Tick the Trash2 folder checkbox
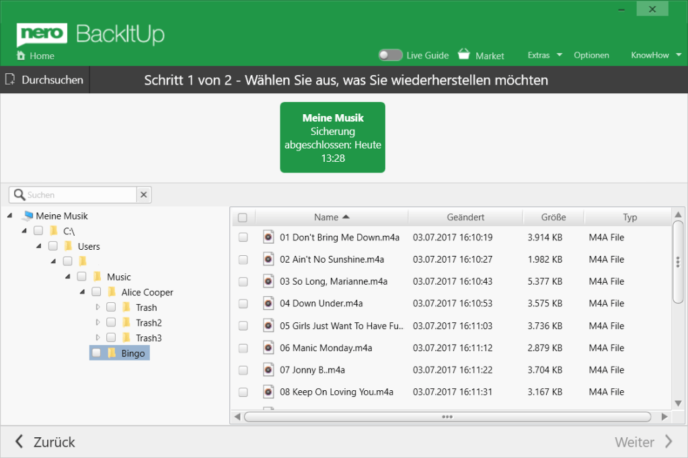The height and width of the screenshot is (458, 688). 111,323
